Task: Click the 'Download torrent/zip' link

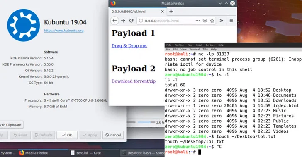Action: click(x=134, y=81)
